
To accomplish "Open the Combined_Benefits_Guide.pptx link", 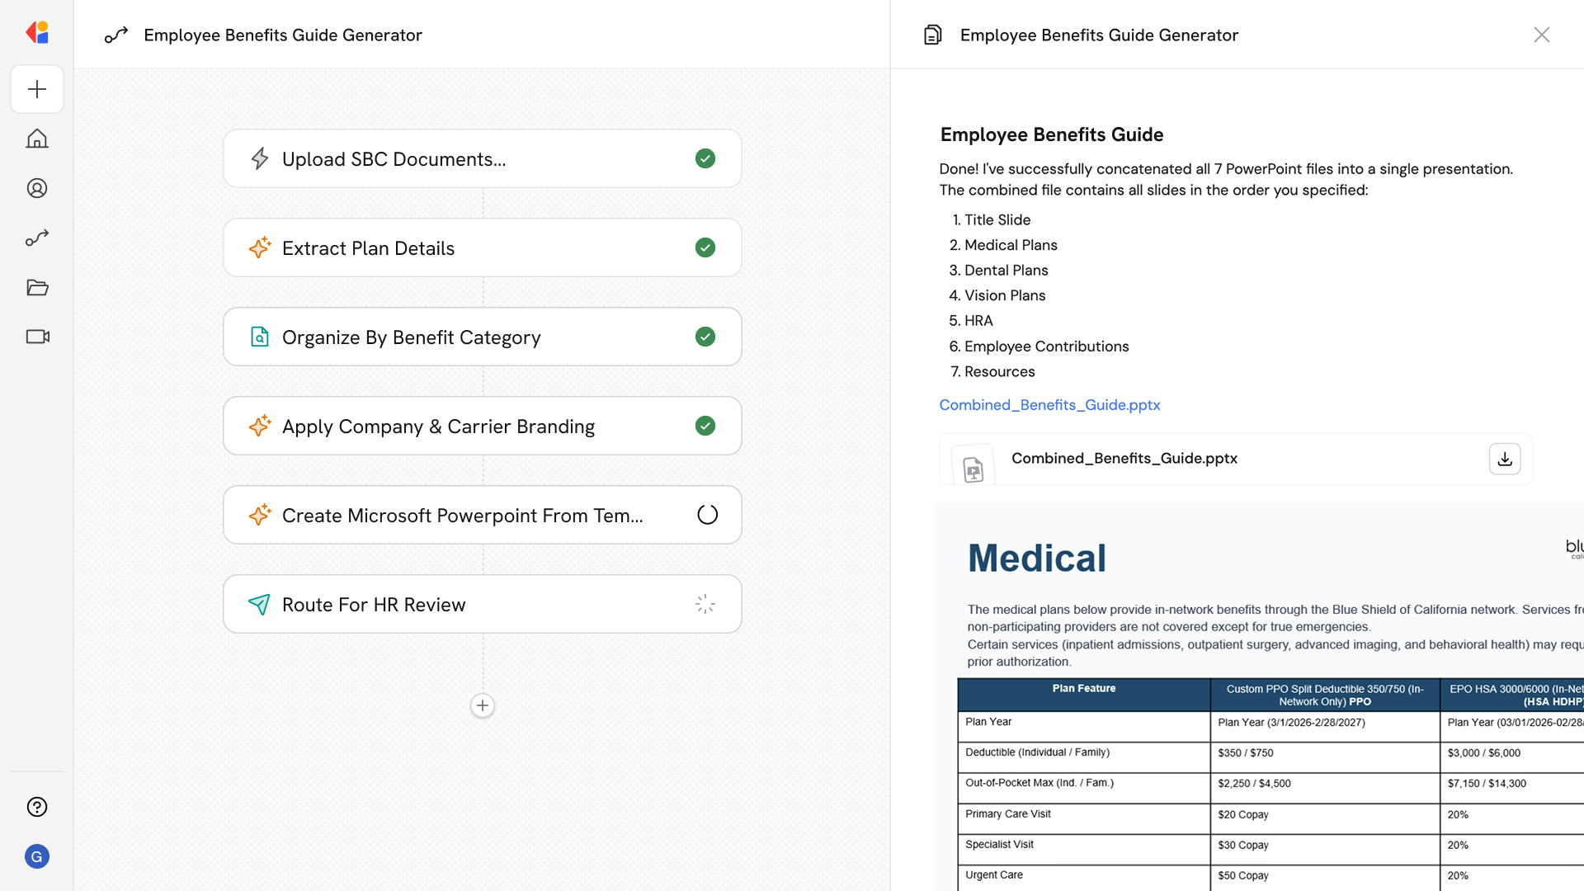I will 1049,405.
